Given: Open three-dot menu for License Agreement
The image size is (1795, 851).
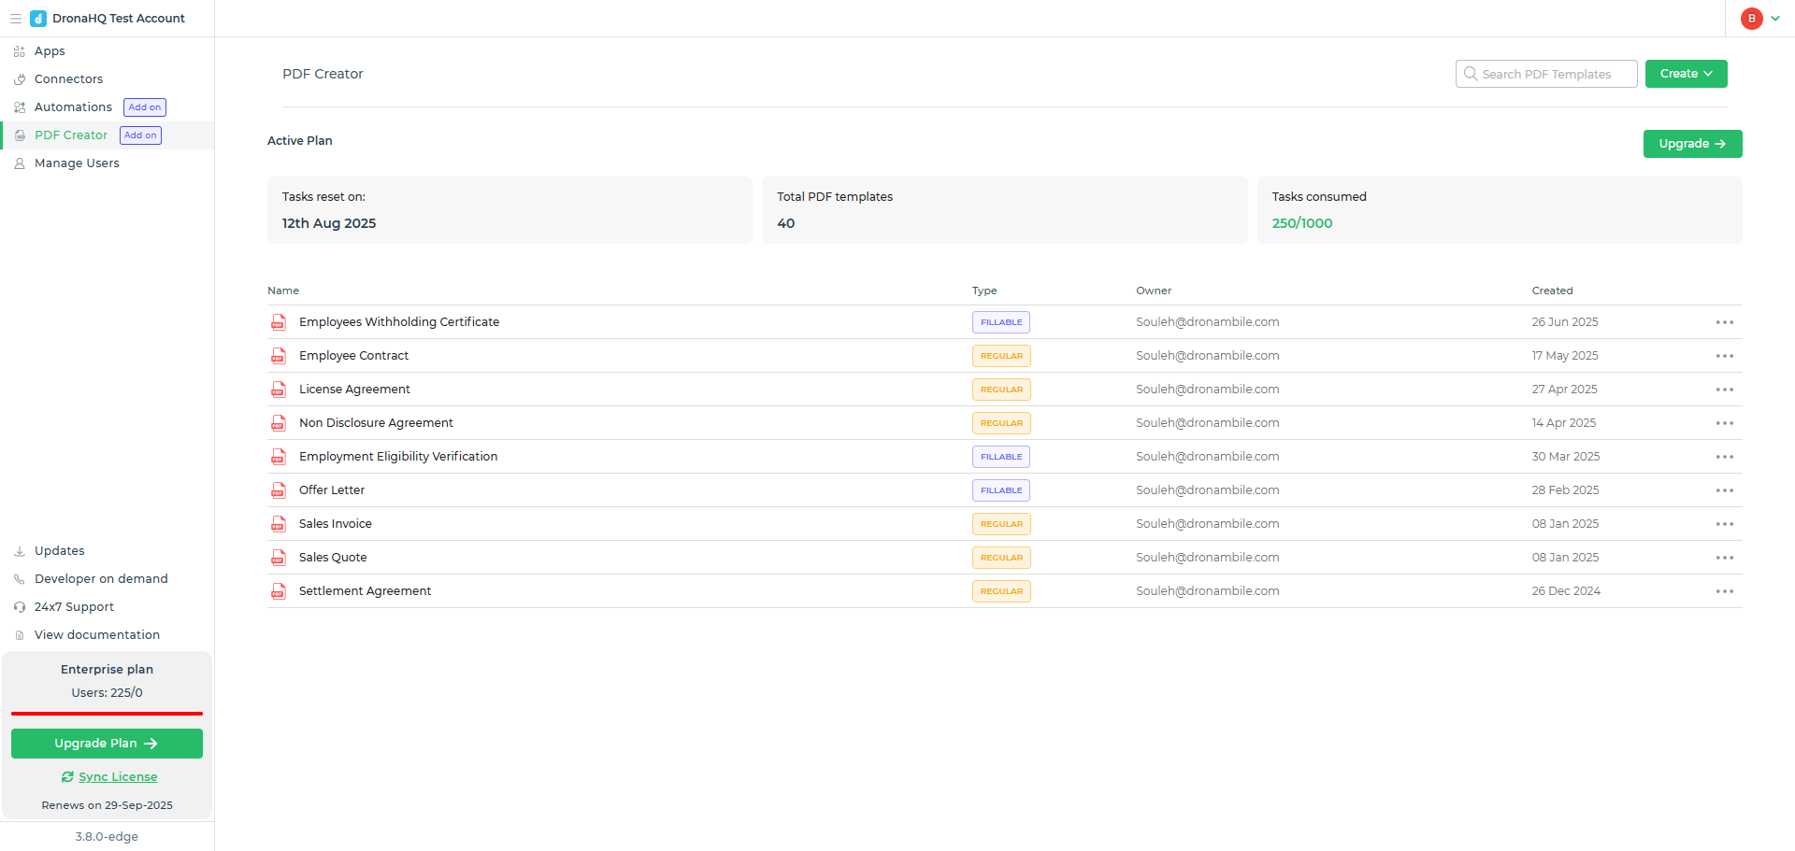Looking at the screenshot, I should click(x=1725, y=390).
